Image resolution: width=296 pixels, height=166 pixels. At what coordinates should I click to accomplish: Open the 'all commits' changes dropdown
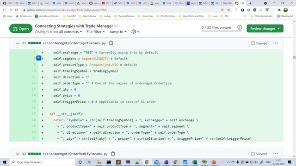70,32
